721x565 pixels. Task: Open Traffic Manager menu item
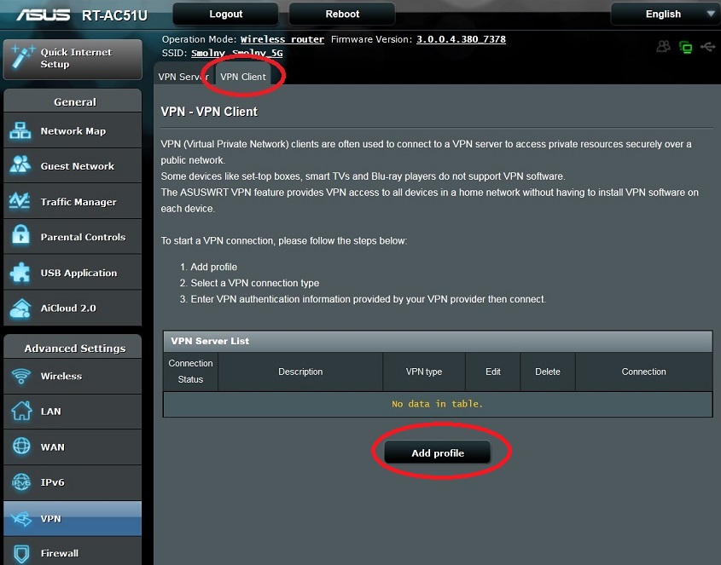click(73, 201)
